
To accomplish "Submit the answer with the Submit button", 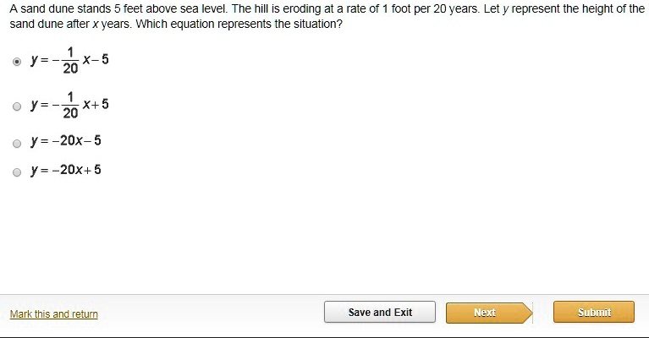I will [593, 313].
